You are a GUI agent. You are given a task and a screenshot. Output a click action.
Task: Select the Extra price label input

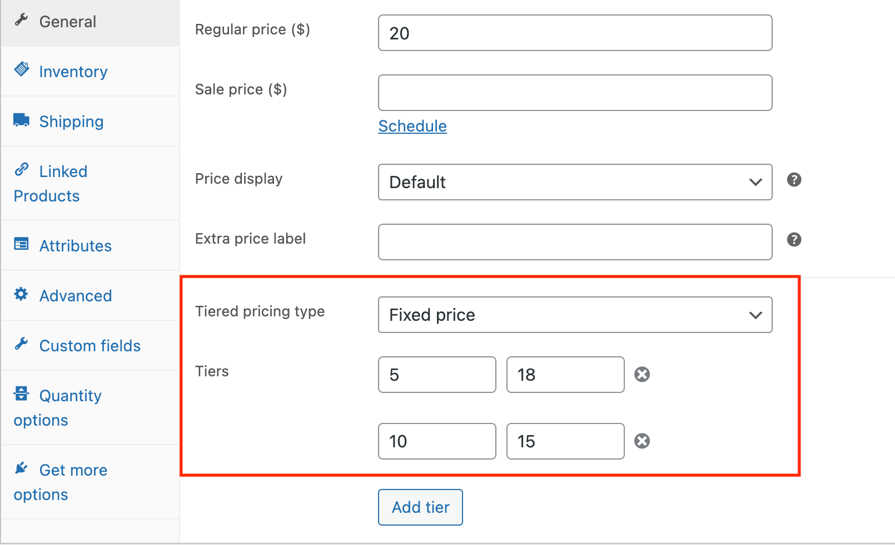(x=575, y=242)
